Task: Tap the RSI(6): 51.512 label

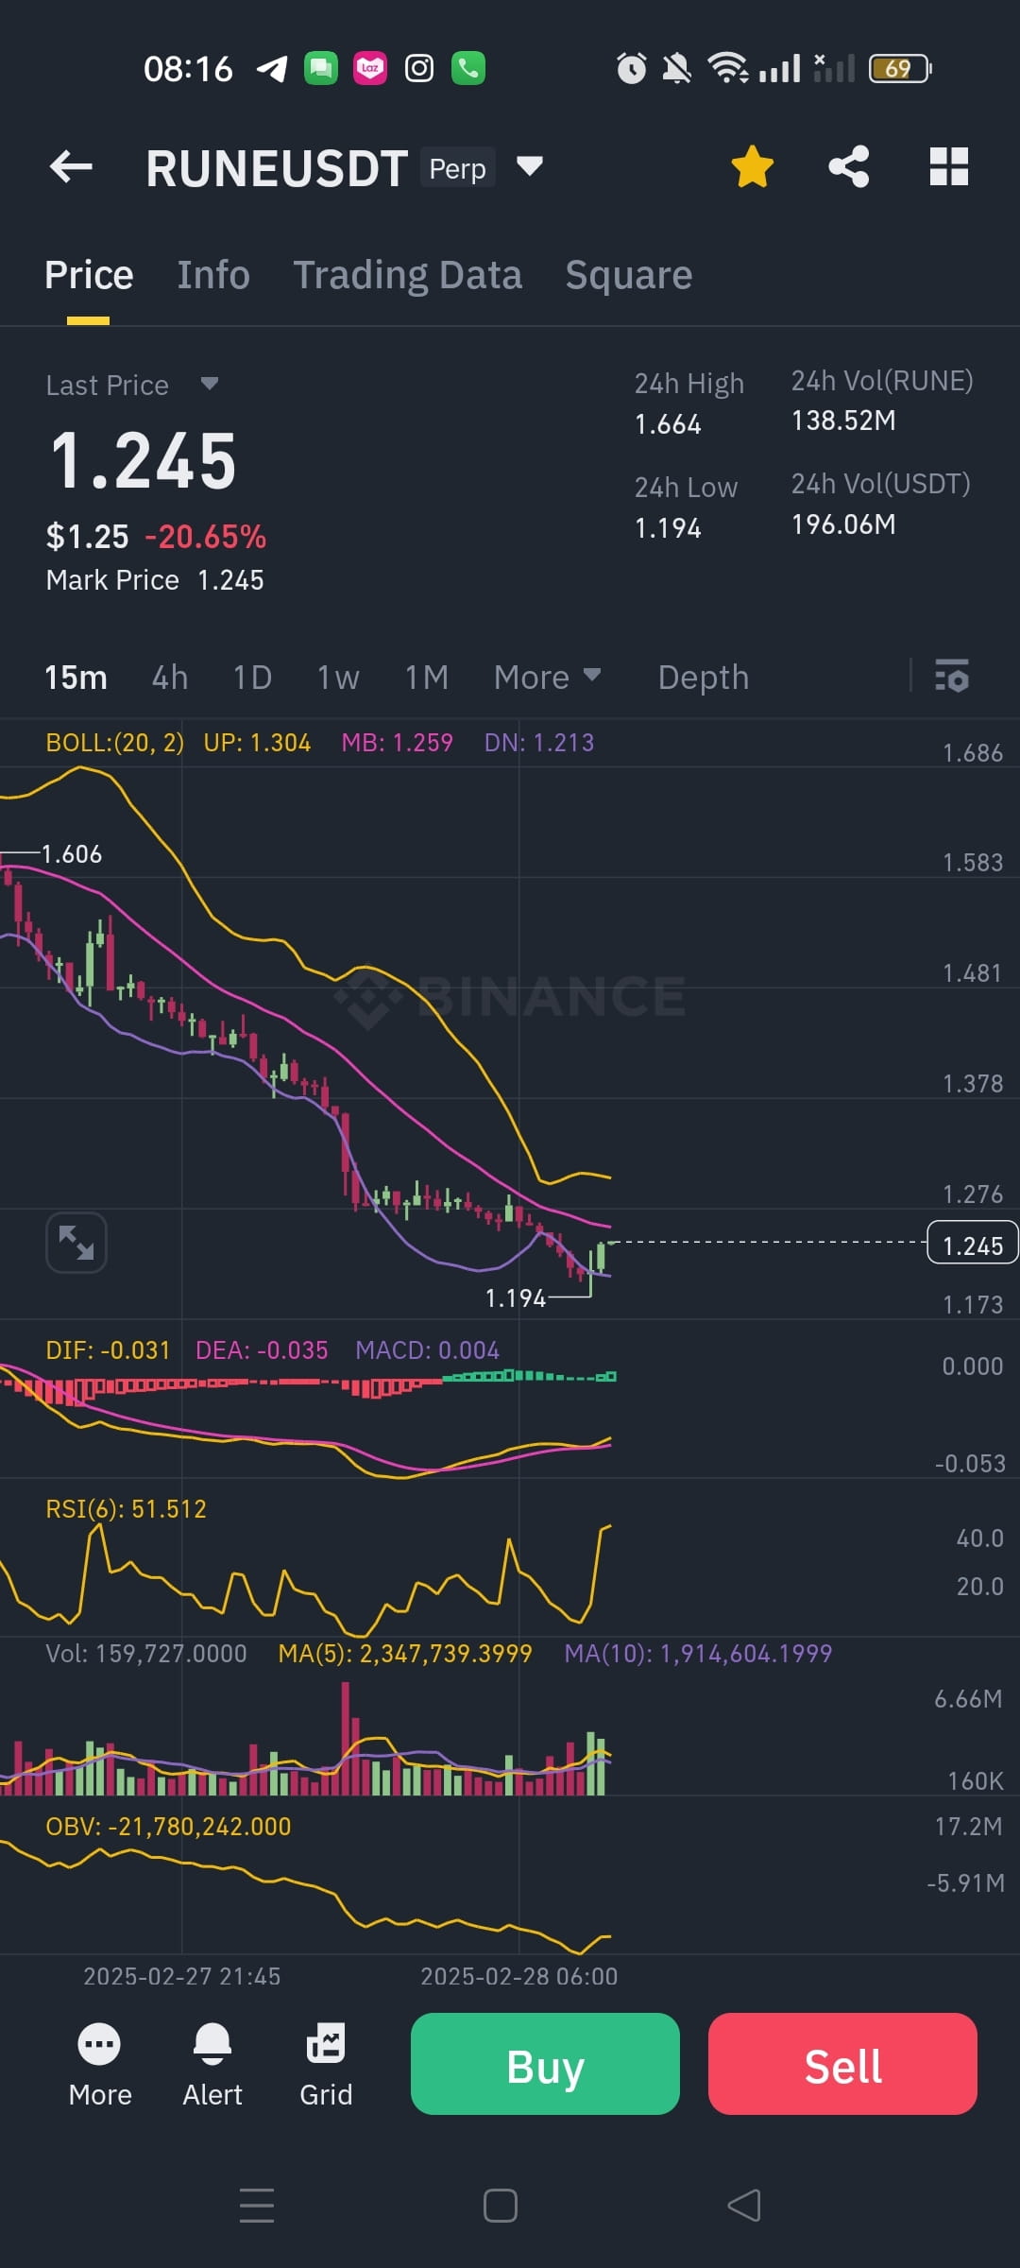Action: pos(126,1509)
